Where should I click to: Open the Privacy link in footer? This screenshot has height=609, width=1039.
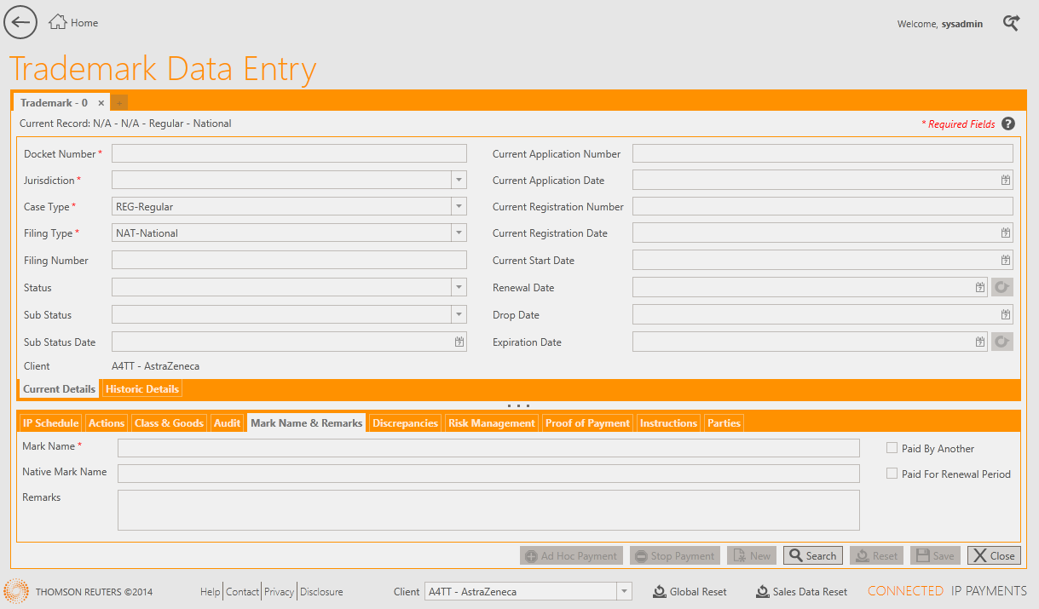(279, 592)
